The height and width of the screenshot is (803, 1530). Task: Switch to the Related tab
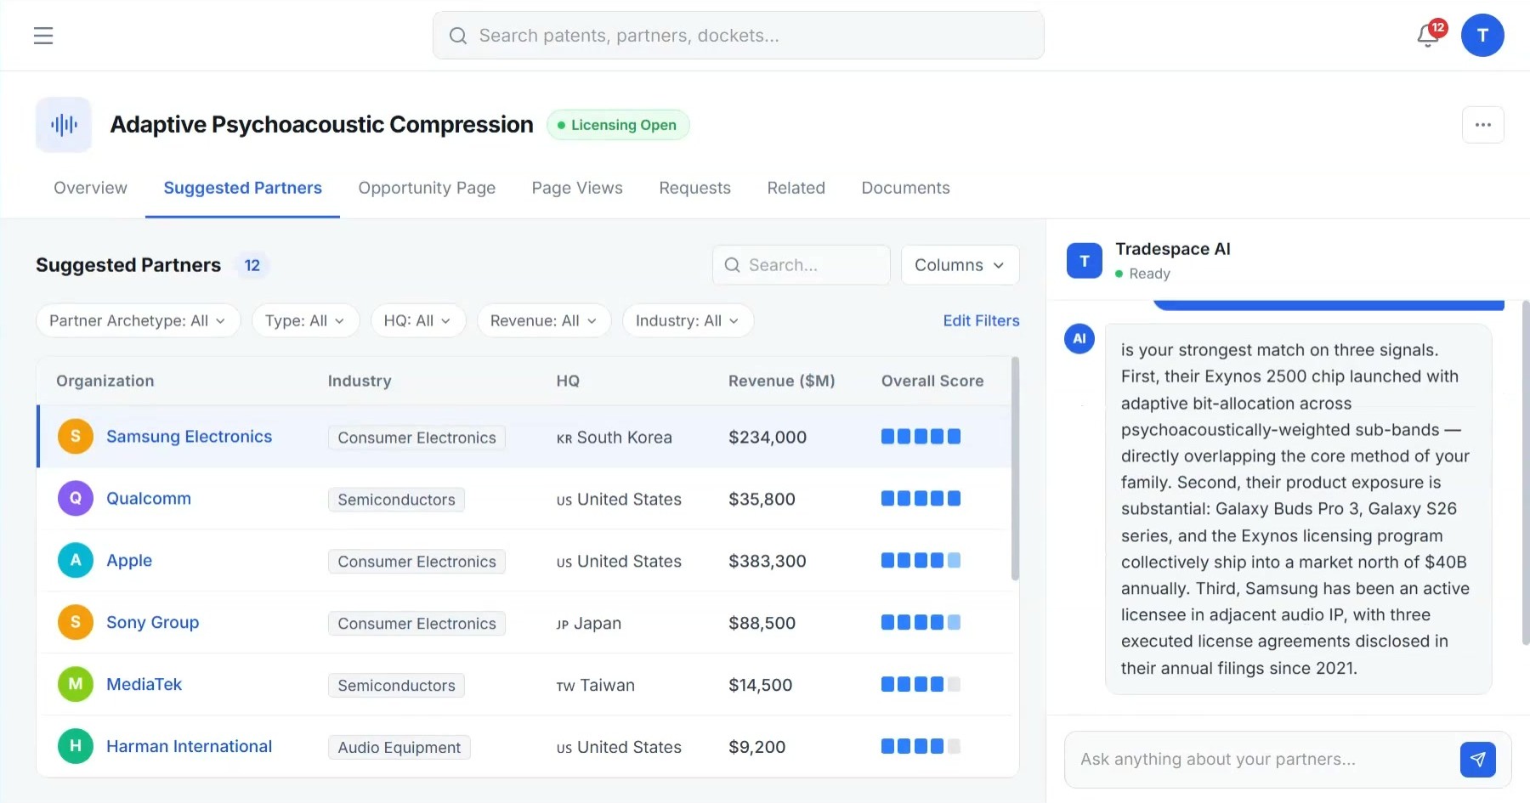(x=796, y=188)
